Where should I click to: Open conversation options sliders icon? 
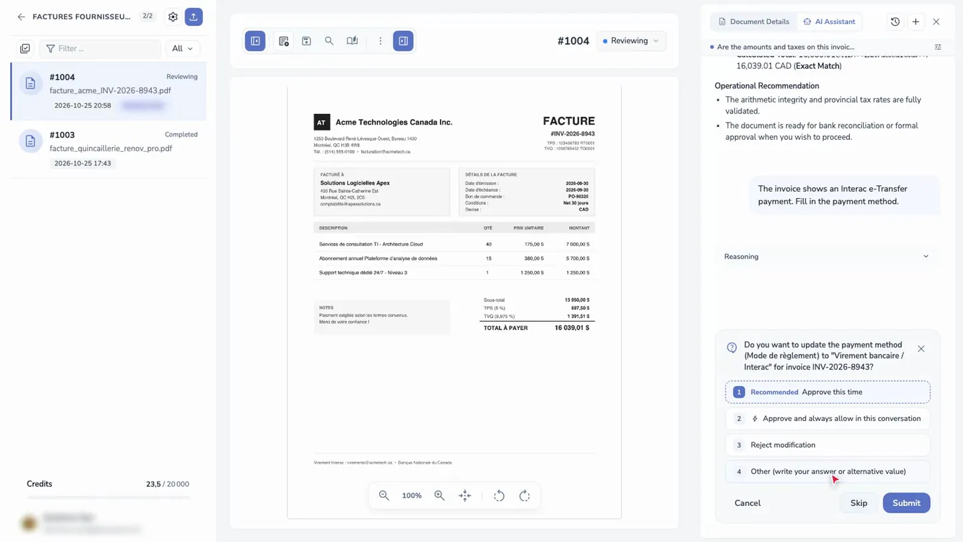(938, 47)
